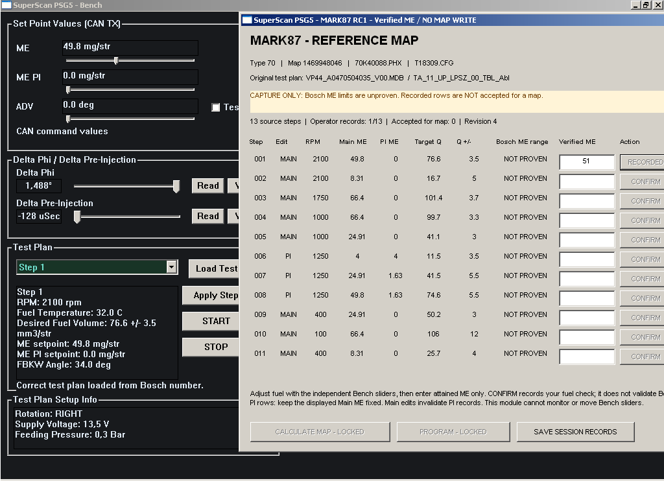Image resolution: width=664 pixels, height=481 pixels.
Task: Click CONFIRM for step 009
Action: (x=643, y=318)
